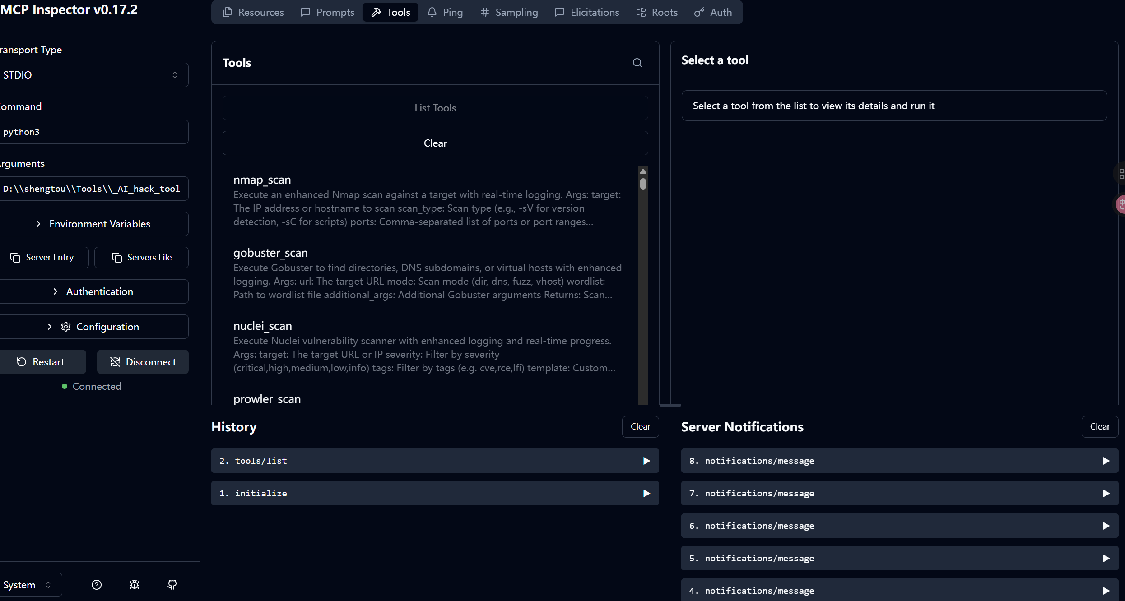Viewport: 1125px width, 601px height.
Task: Open the help question-mark icon
Action: click(x=96, y=585)
